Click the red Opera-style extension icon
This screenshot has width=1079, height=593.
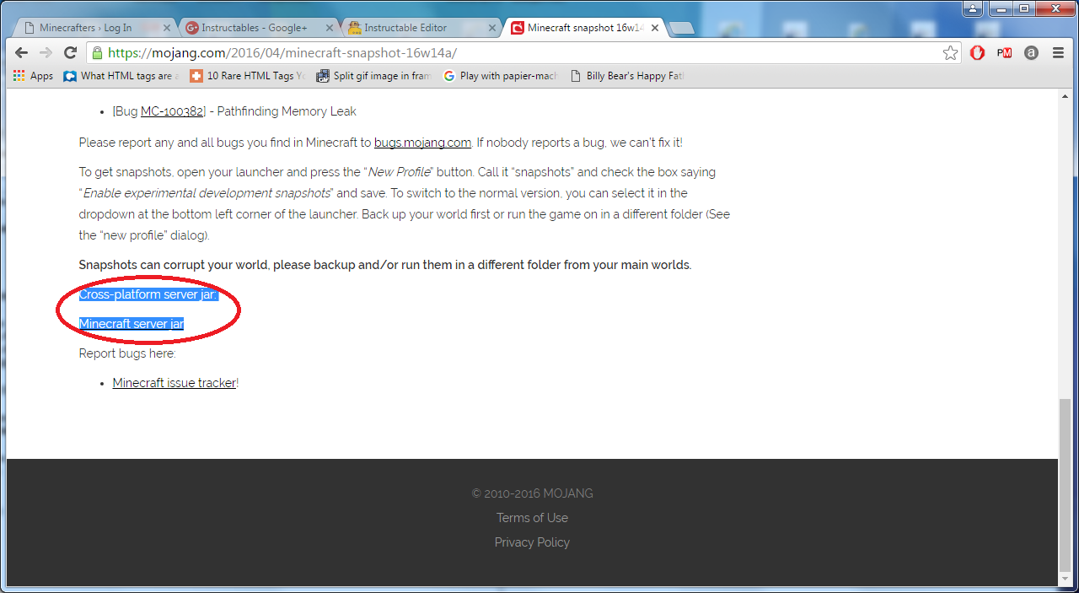tap(977, 52)
